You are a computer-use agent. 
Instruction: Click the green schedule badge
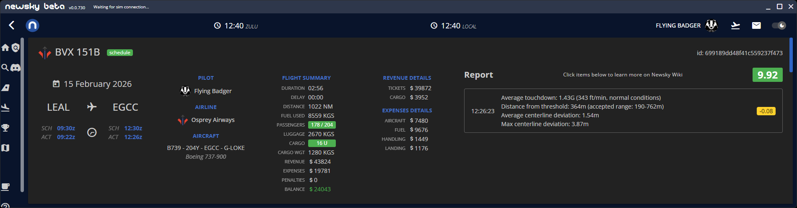point(120,53)
